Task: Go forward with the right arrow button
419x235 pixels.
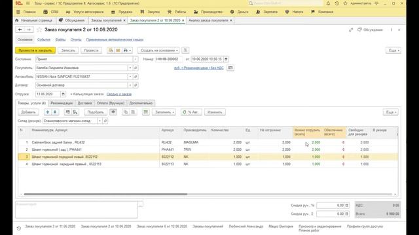Action: pos(29,30)
